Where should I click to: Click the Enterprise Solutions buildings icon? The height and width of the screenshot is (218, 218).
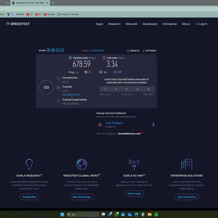point(187,164)
